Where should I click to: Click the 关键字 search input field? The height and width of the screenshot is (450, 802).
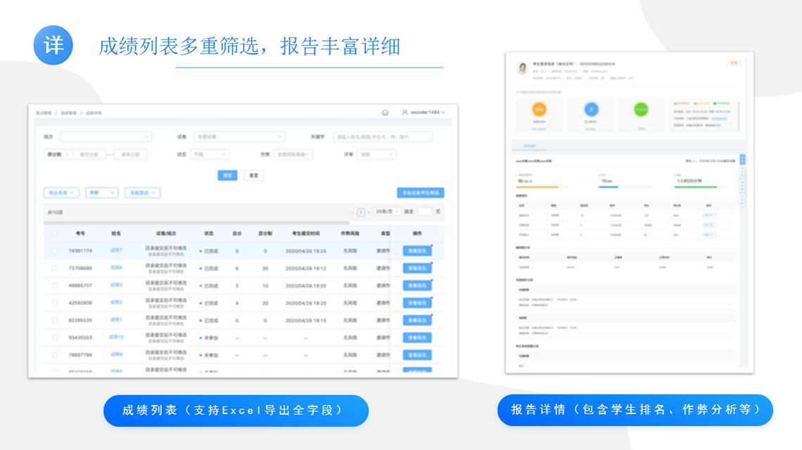[383, 137]
